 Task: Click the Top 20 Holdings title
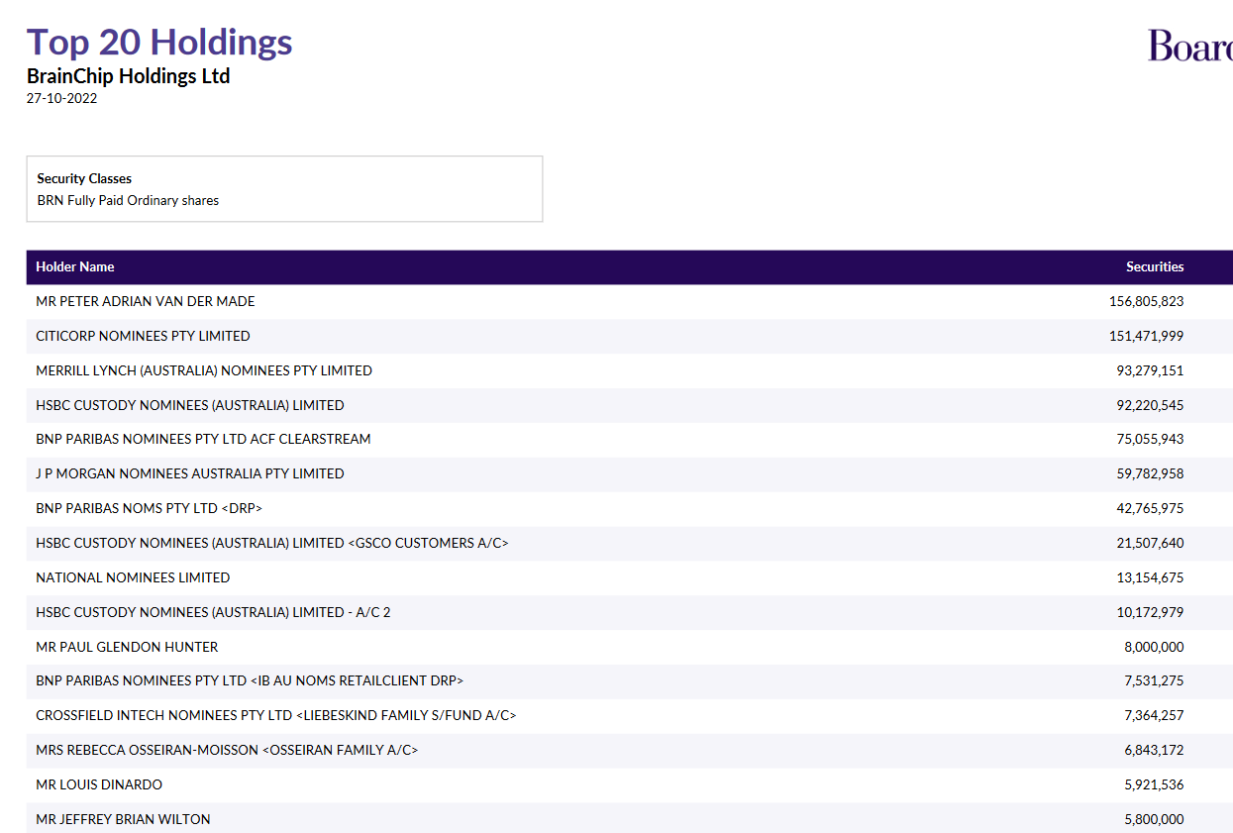(159, 42)
